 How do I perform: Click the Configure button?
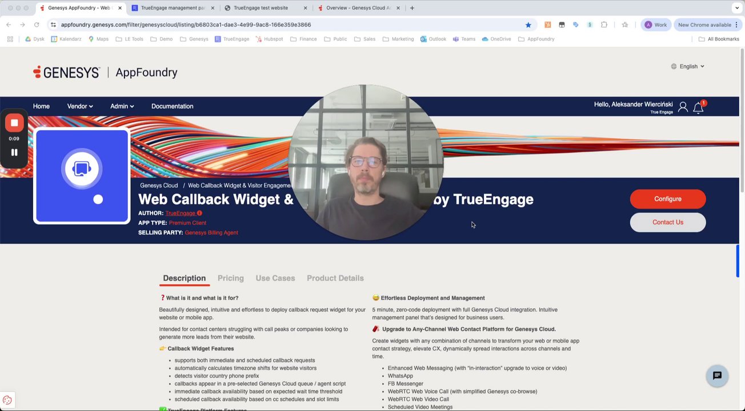pos(668,199)
